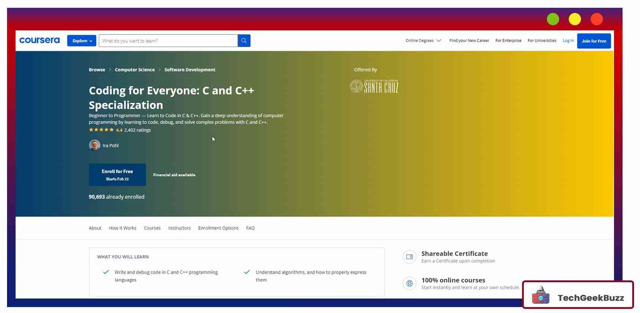640x313 pixels.
Task: Expand the Online Degrees dropdown
Action: click(423, 41)
